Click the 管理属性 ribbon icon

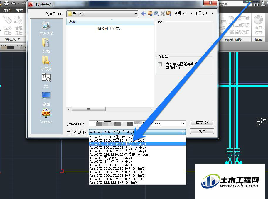(x=18, y=25)
